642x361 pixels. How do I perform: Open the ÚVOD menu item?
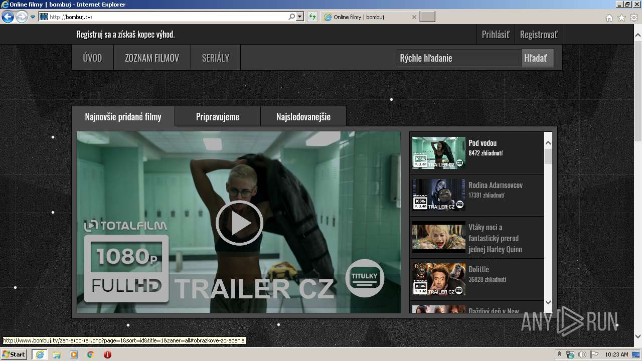(92, 58)
